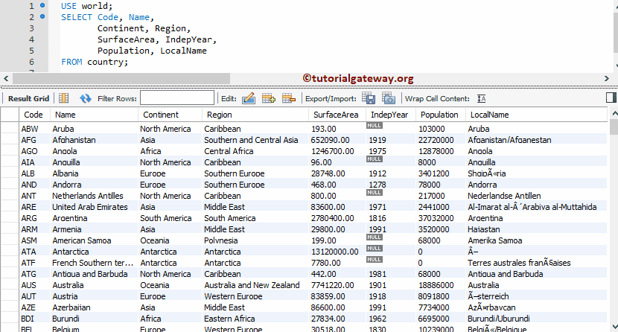Click the delete selected rows icon

(x=289, y=98)
